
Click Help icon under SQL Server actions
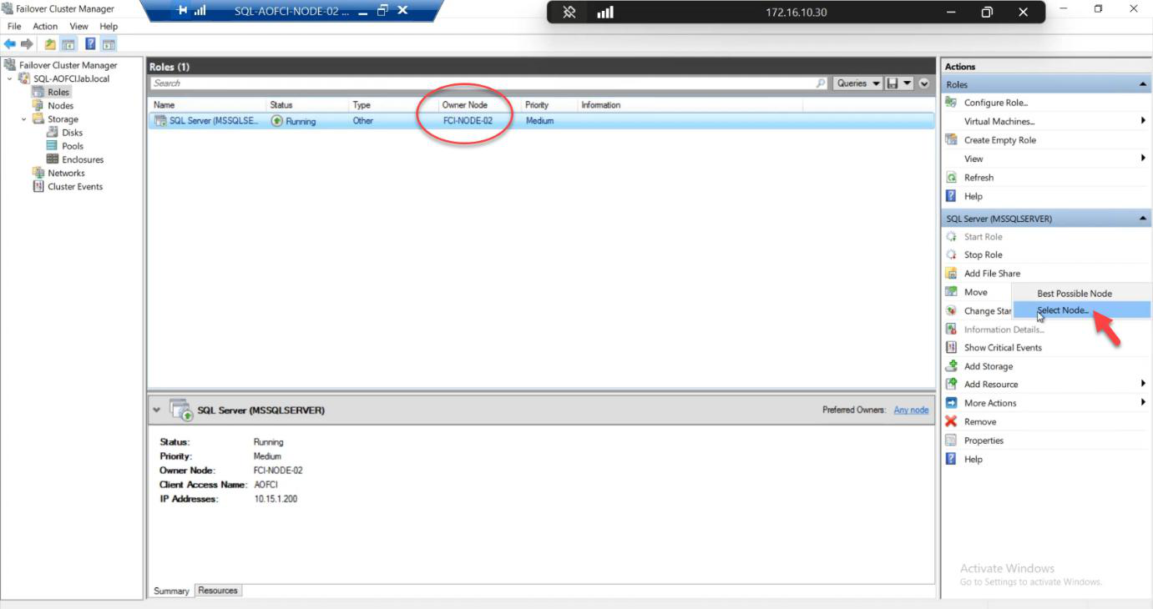[x=951, y=459]
